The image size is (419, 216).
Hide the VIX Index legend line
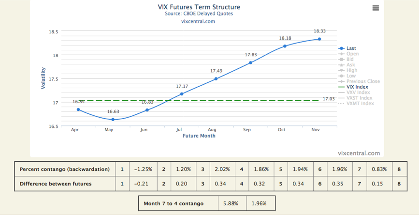357,87
